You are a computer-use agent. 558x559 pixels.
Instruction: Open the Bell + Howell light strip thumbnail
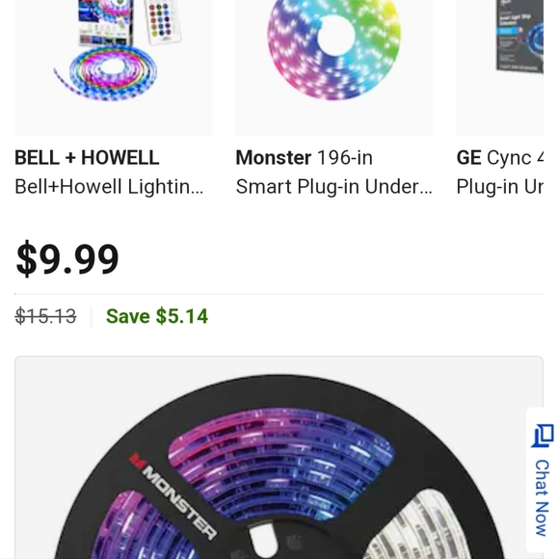click(x=114, y=67)
